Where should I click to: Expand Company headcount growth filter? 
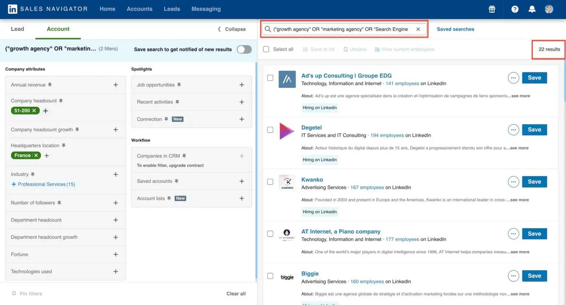click(x=116, y=130)
